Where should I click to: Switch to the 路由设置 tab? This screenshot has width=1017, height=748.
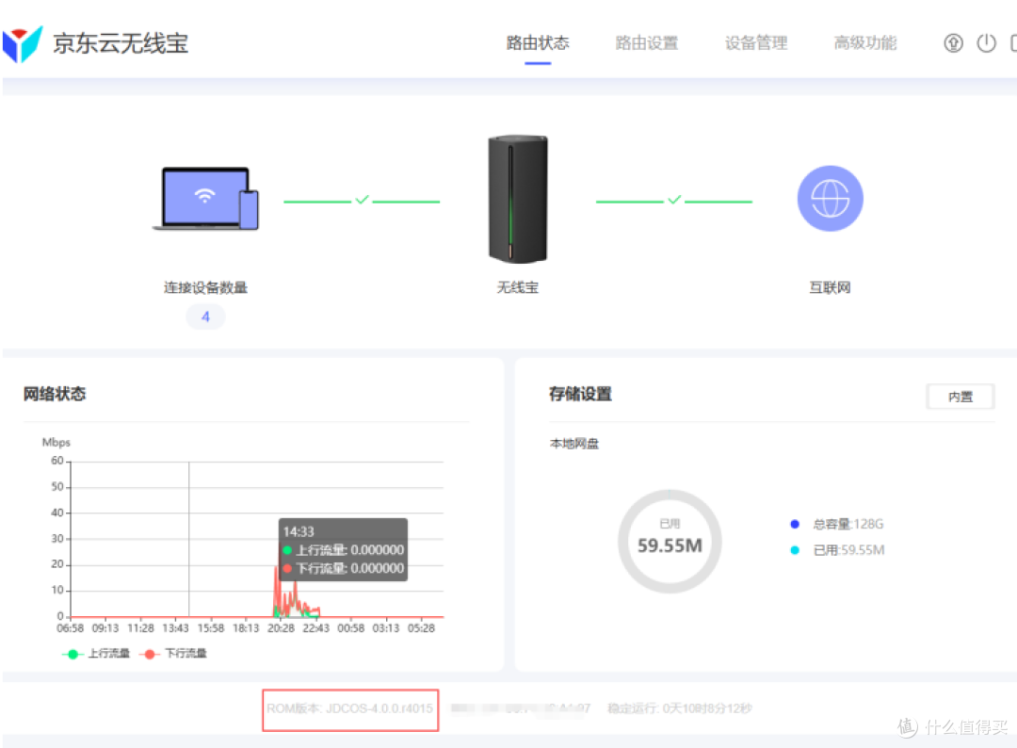tap(647, 43)
